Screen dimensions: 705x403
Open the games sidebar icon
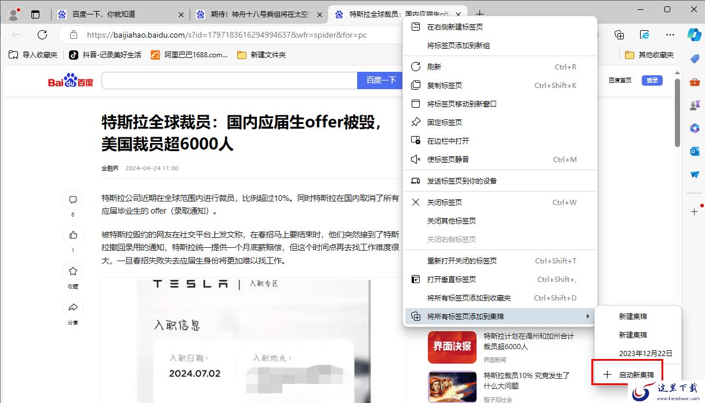tap(695, 105)
